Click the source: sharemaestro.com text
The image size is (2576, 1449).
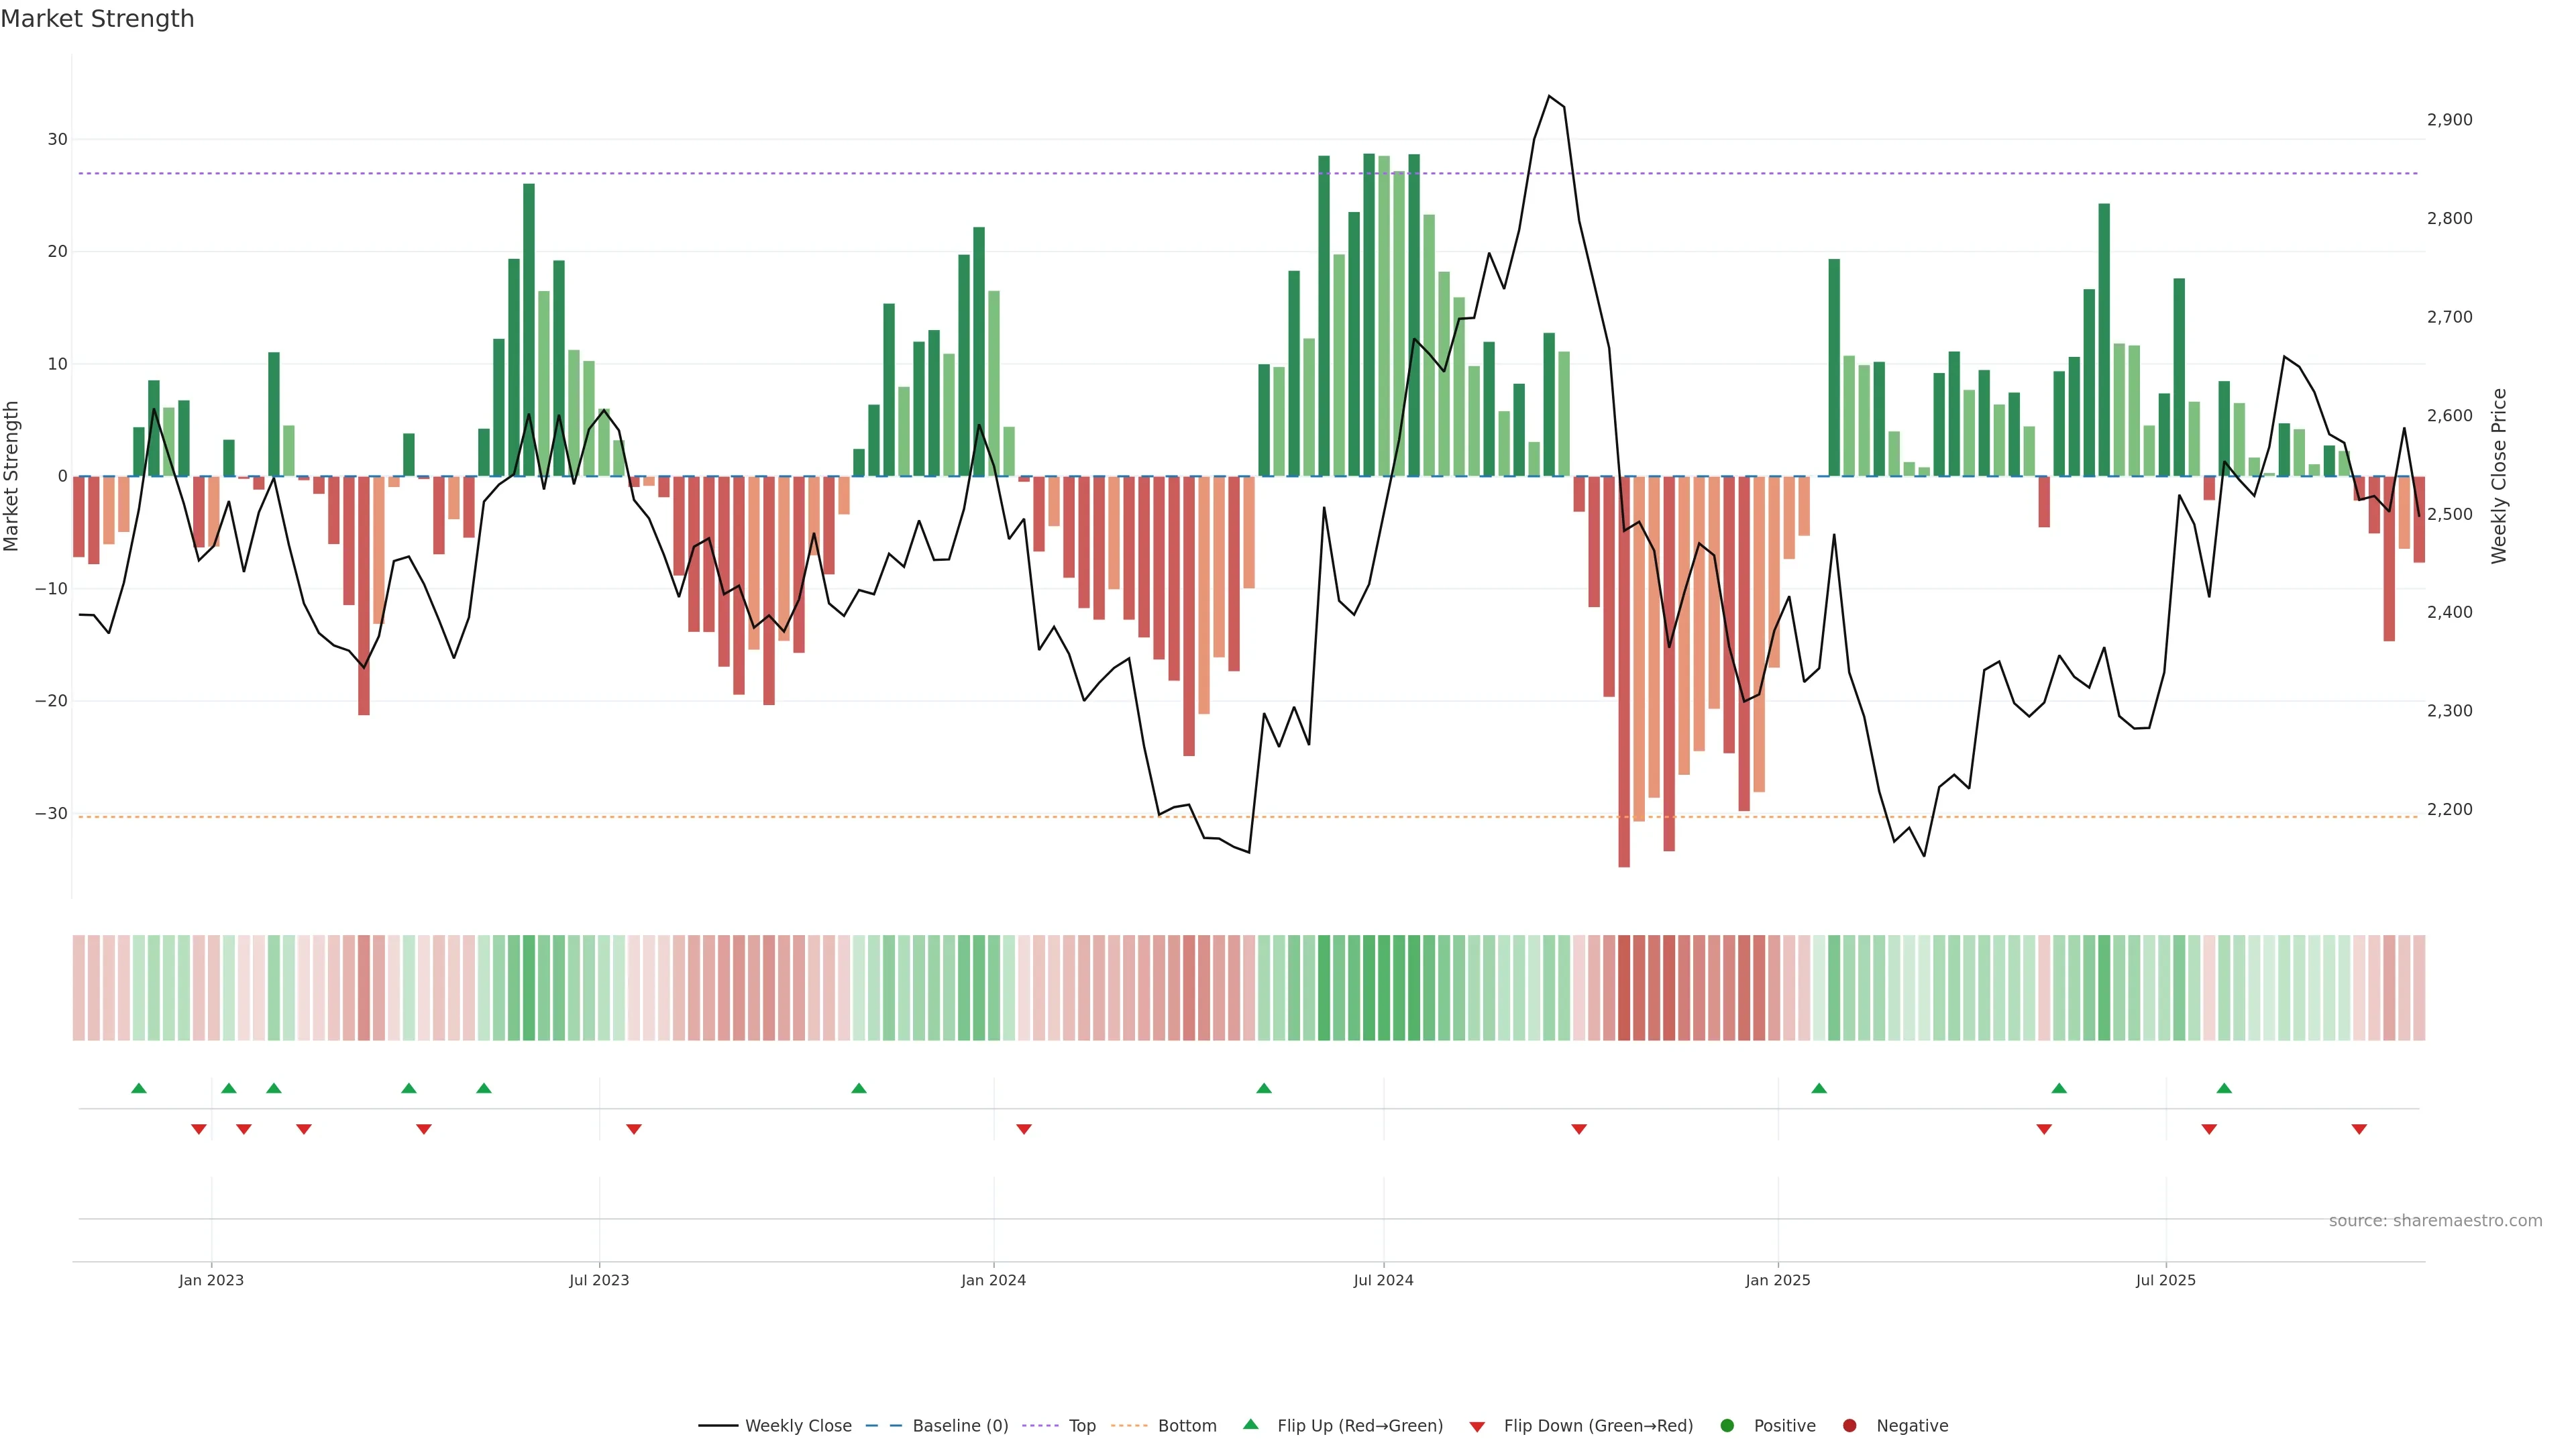click(x=2435, y=1221)
